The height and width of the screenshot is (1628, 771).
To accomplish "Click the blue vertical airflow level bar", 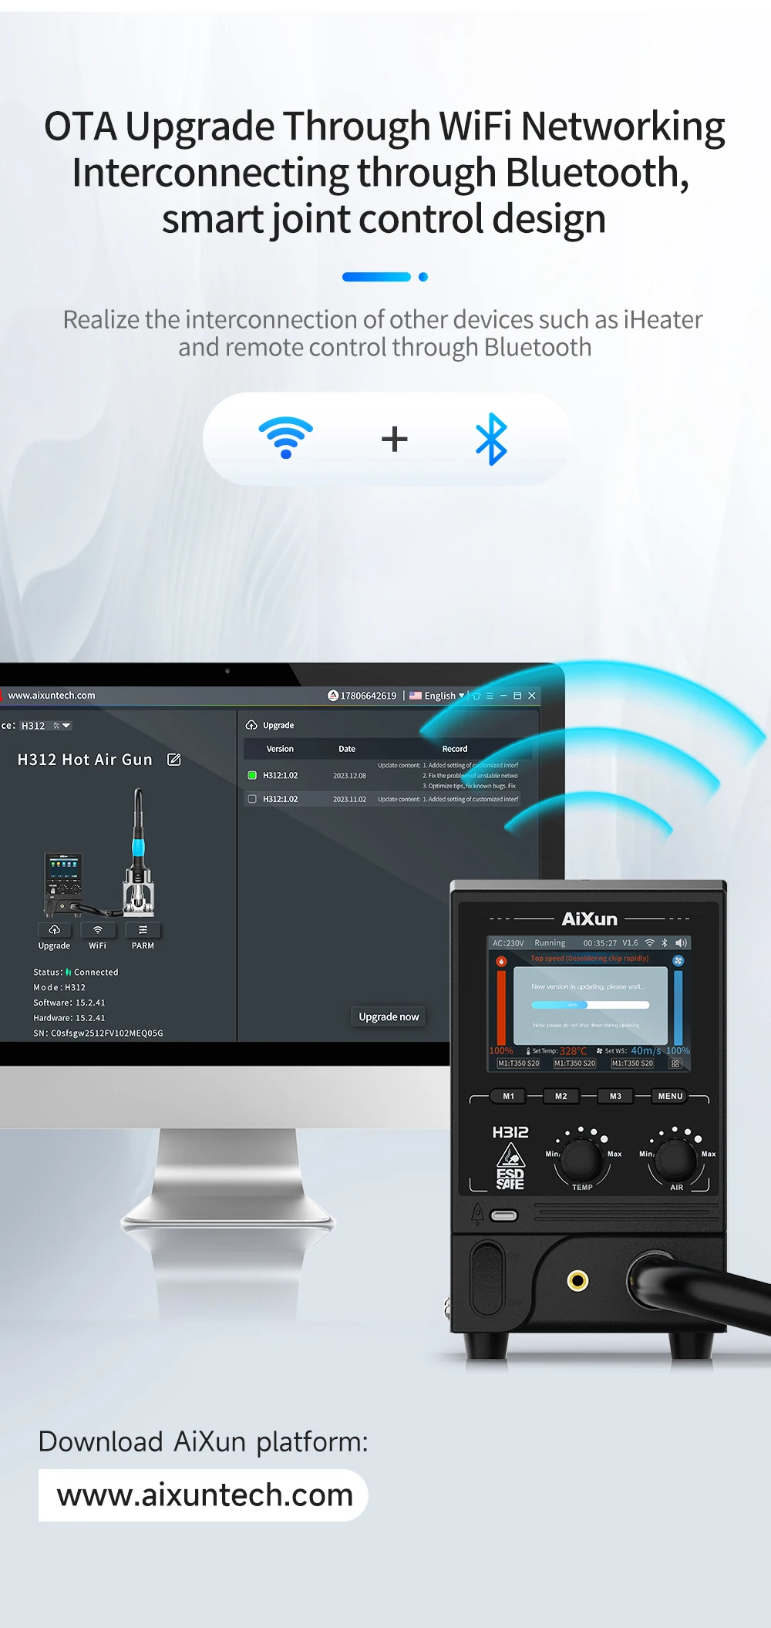I will click(x=678, y=1006).
